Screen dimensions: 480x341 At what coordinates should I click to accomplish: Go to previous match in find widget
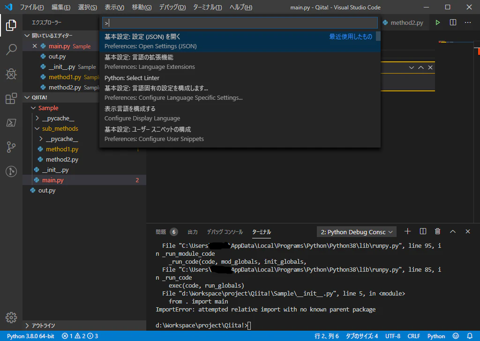pos(421,67)
